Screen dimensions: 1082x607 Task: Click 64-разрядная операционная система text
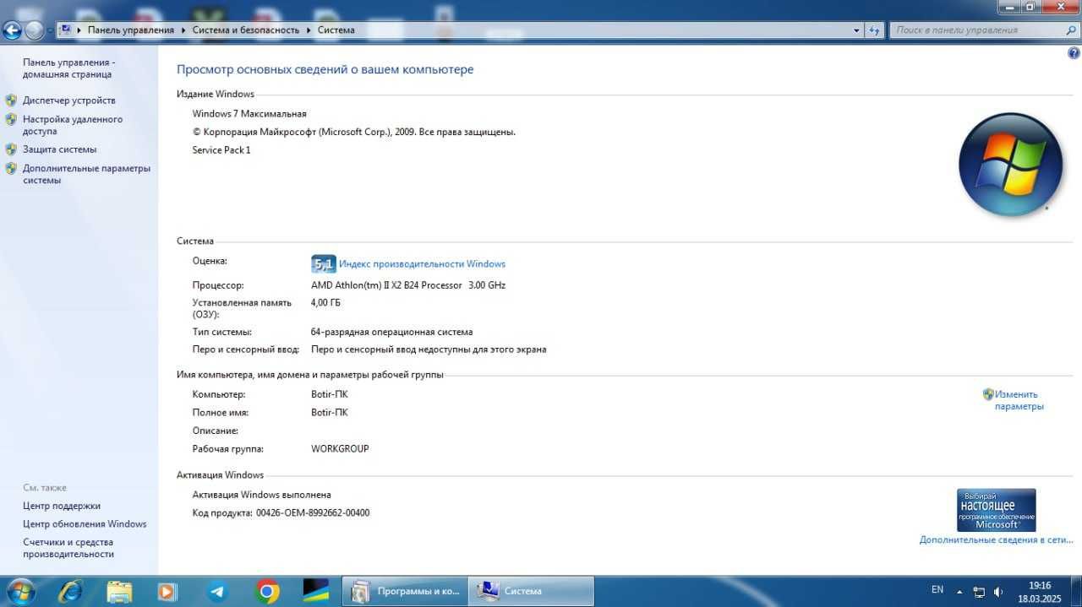(392, 332)
